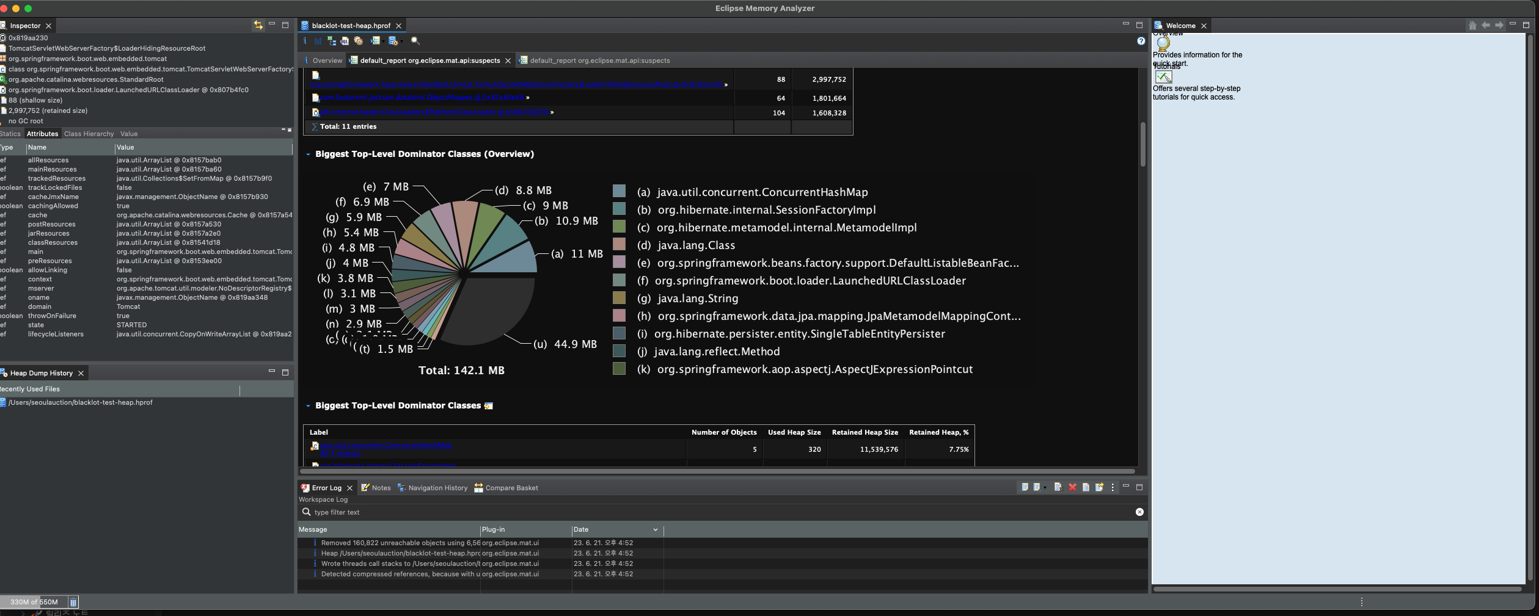
Task: Open the AppClassLoader link with 104 shallow size
Action: (x=435, y=112)
